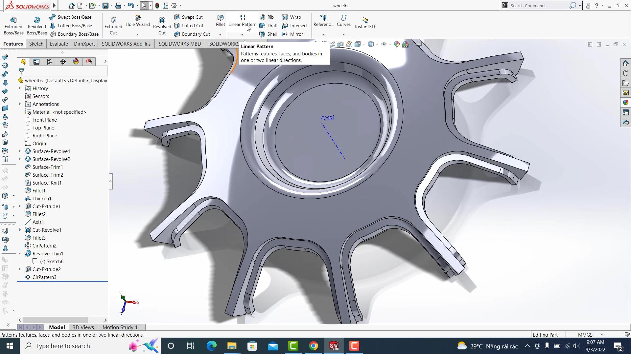Click the Edit Appearance colored sphere

tap(397, 44)
